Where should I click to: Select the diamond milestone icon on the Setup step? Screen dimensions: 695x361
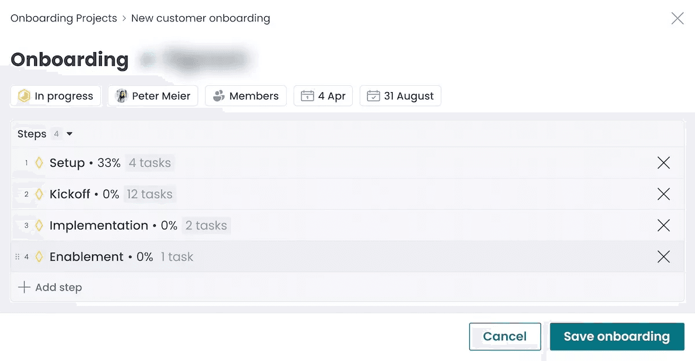click(38, 163)
